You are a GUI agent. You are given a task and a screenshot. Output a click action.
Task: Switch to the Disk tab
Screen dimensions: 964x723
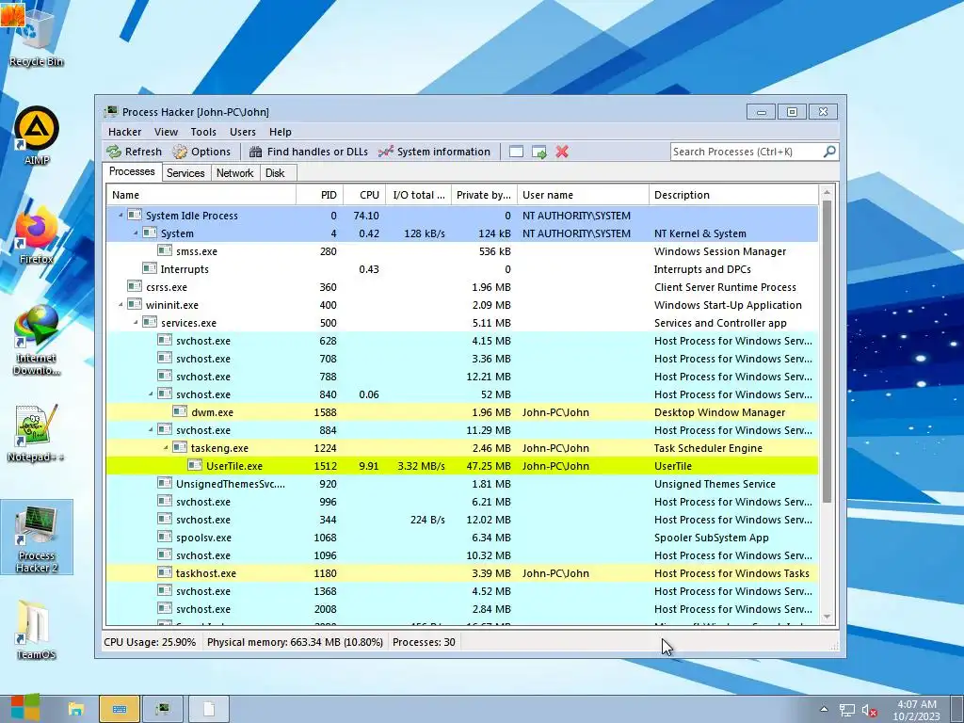(x=276, y=173)
